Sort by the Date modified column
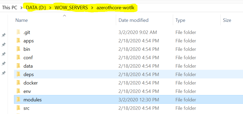 (134, 20)
